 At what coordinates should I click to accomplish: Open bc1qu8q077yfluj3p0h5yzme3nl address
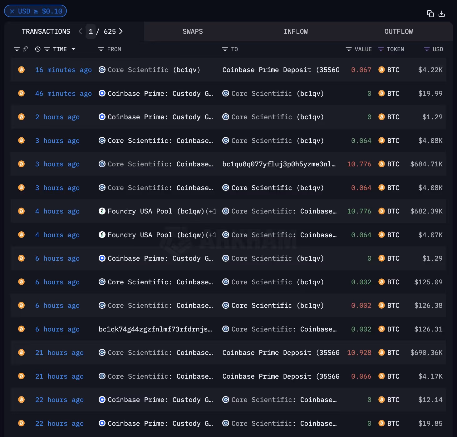[279, 164]
